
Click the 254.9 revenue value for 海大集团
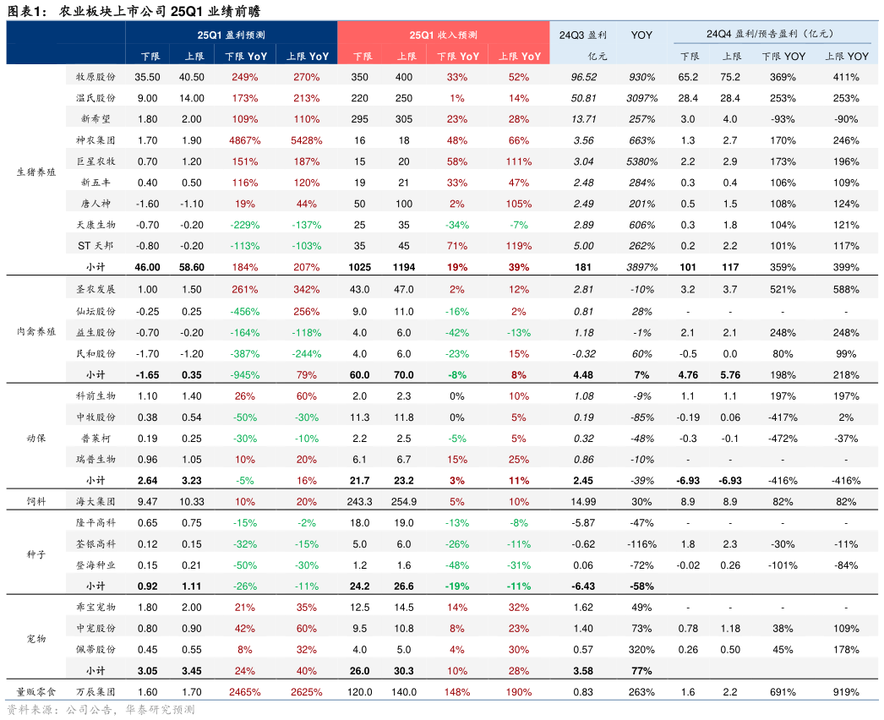pos(404,501)
